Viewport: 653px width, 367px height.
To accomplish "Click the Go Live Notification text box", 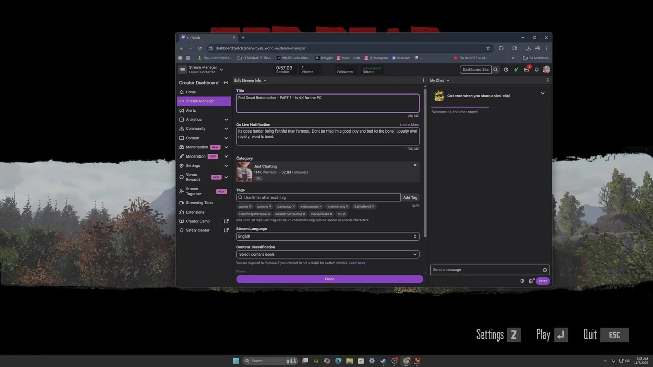I will pos(328,136).
